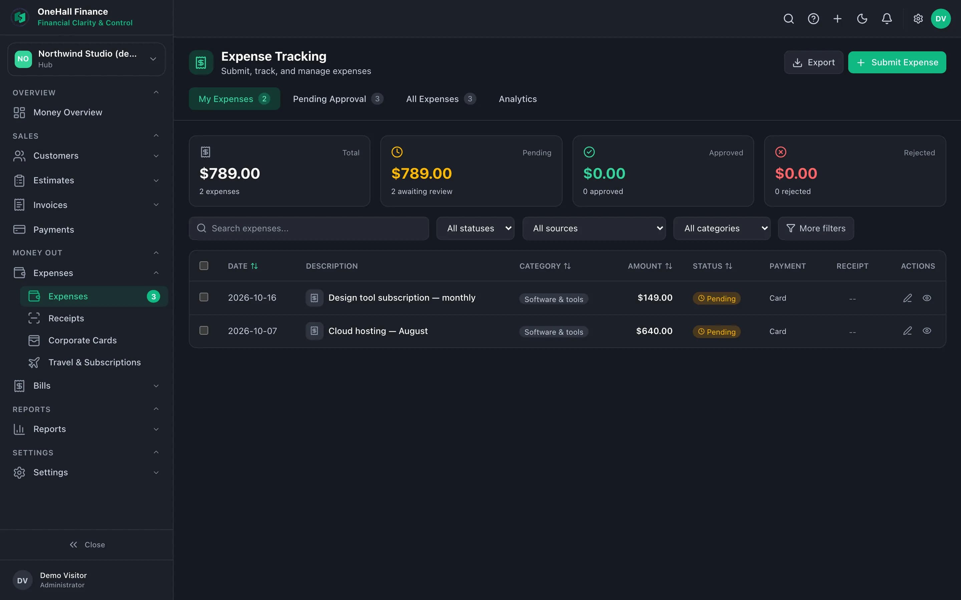The image size is (961, 600).
Task: Open the Northwind Studio organization switcher
Action: (x=86, y=59)
